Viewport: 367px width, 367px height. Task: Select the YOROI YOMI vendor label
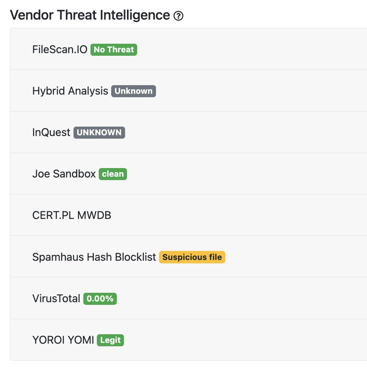[x=63, y=340]
